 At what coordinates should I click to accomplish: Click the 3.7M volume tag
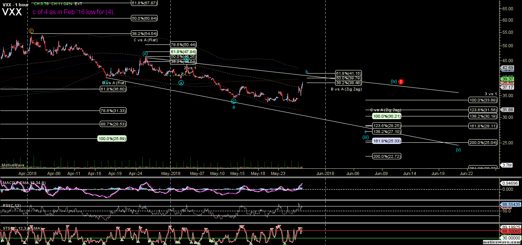[507, 166]
